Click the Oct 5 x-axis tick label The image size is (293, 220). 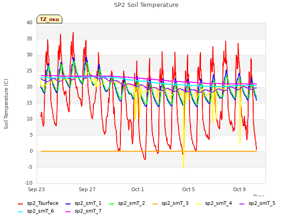coord(189,189)
